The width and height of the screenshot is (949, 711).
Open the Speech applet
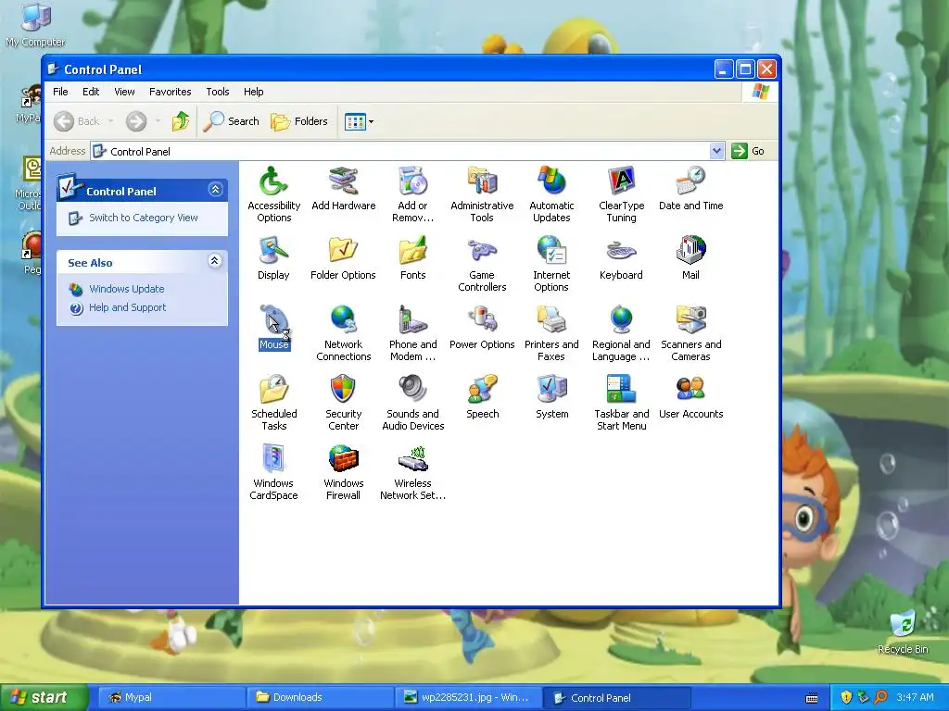(482, 397)
